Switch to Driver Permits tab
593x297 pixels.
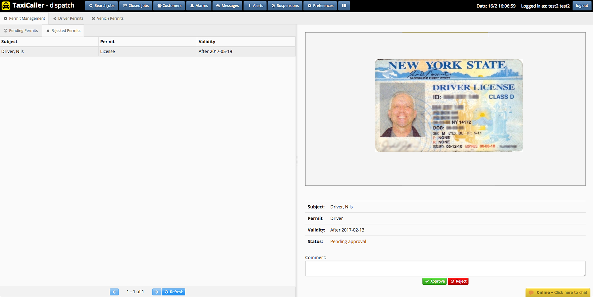point(68,18)
